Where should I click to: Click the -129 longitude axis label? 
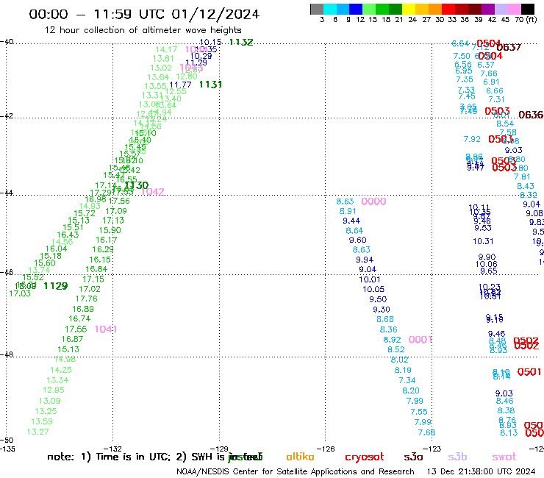click(x=219, y=449)
